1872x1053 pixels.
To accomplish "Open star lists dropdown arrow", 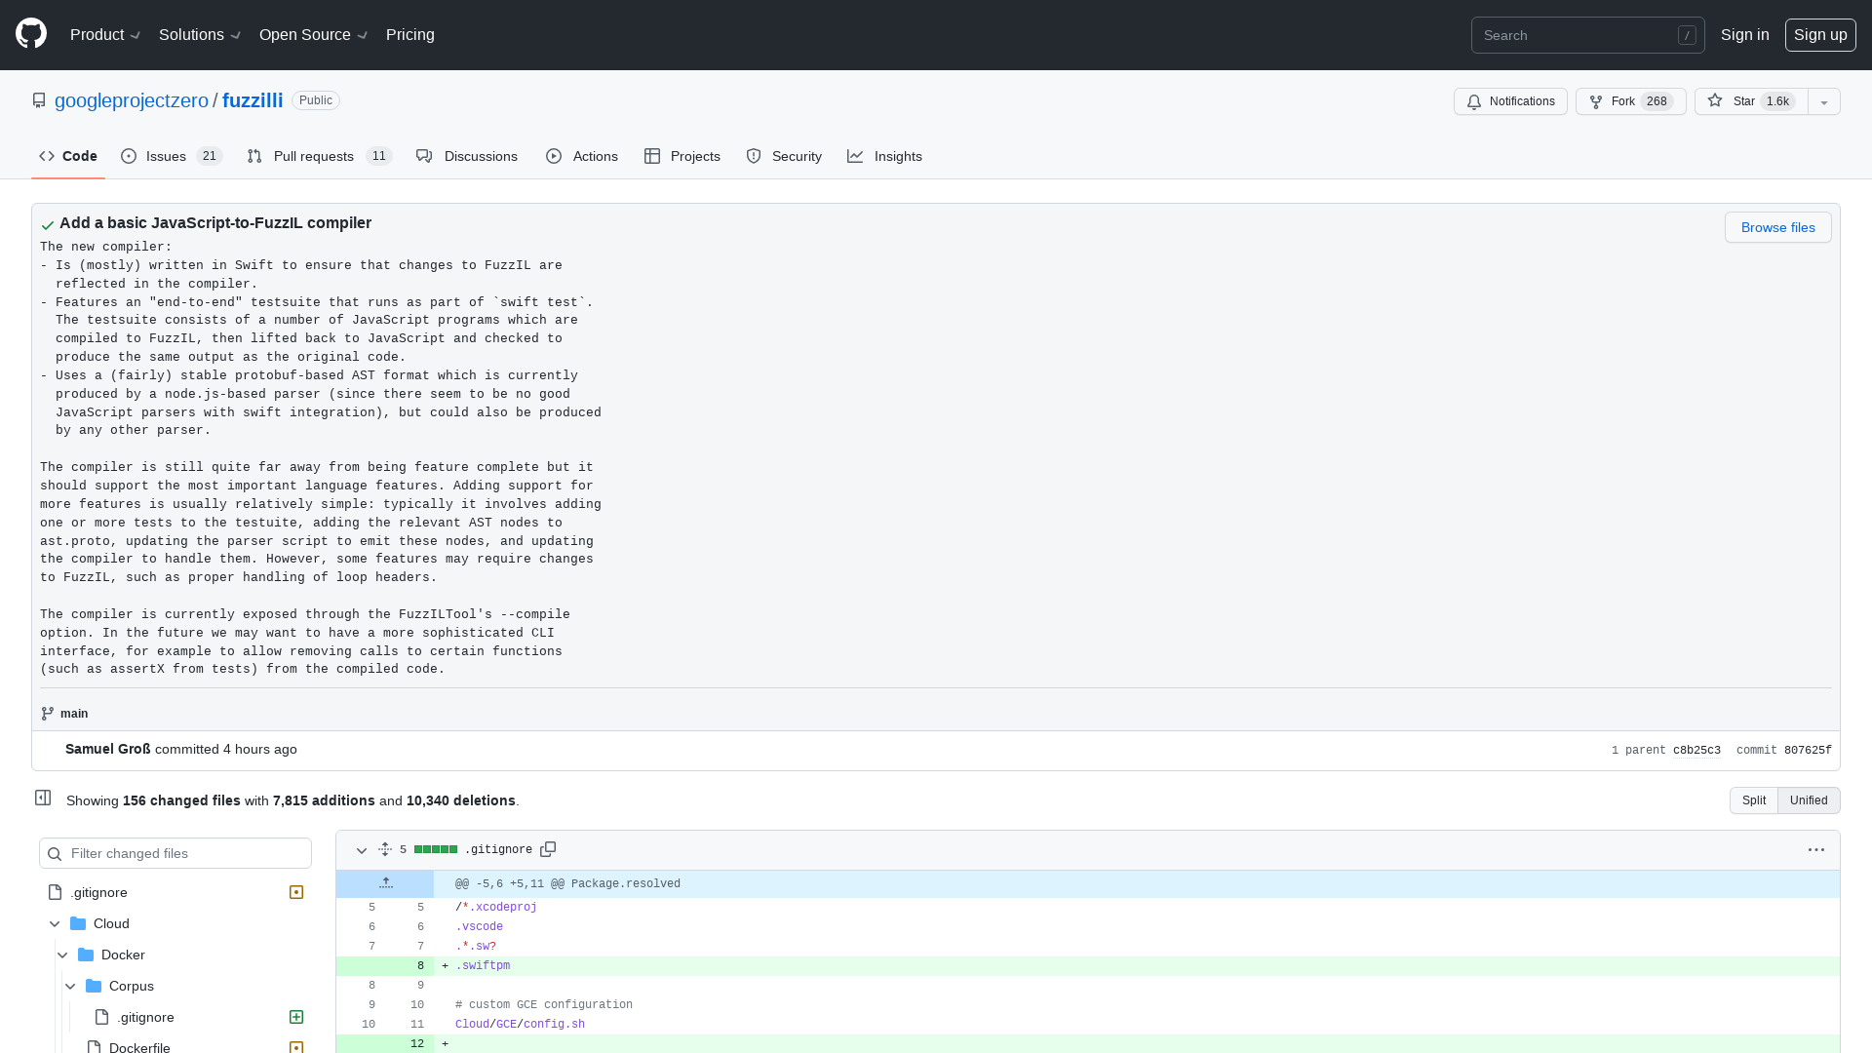I will coord(1823,101).
